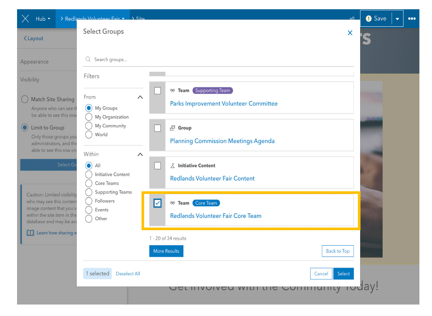The image size is (432, 316).
Task: Click the More Results button
Action: coord(166,251)
